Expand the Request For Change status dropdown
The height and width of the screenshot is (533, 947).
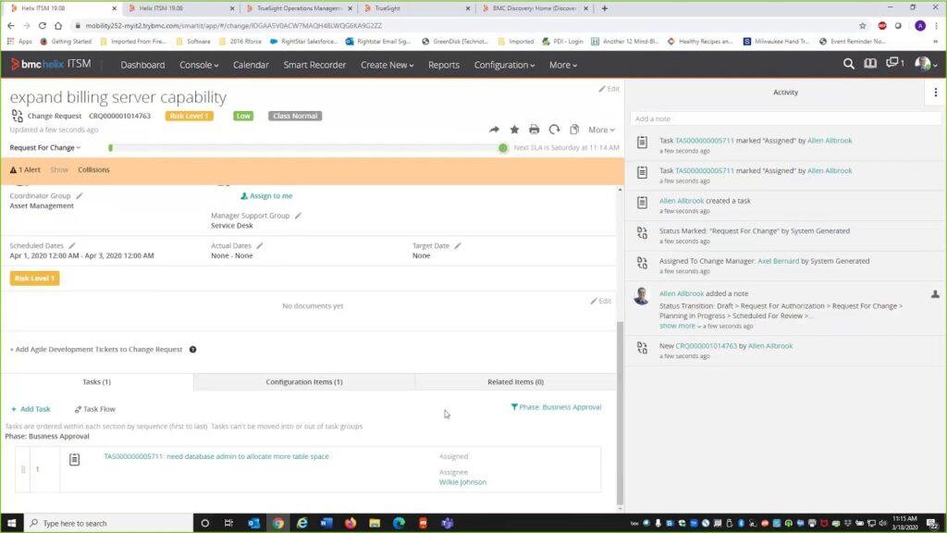click(45, 148)
